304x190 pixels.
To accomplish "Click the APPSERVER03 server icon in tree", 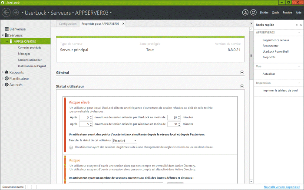I will click(x=11, y=41).
